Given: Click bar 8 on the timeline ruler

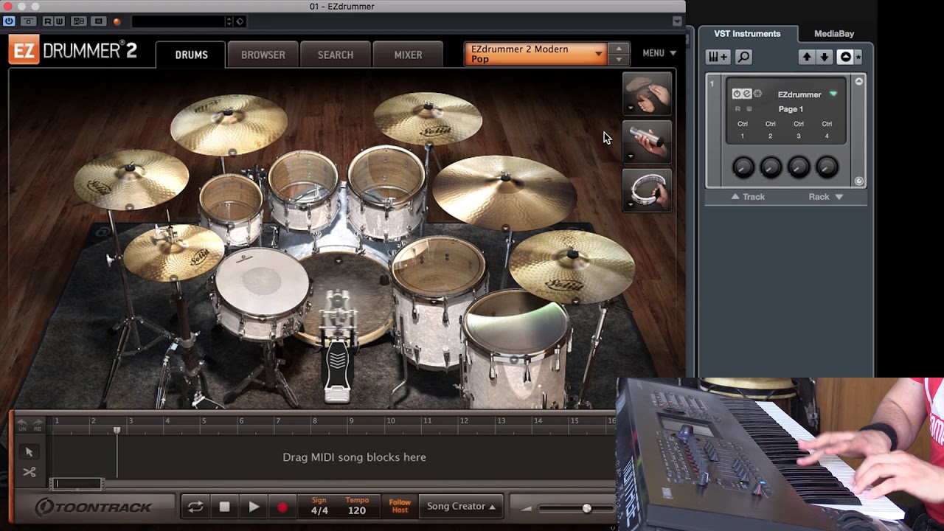Looking at the screenshot, I should [x=314, y=421].
